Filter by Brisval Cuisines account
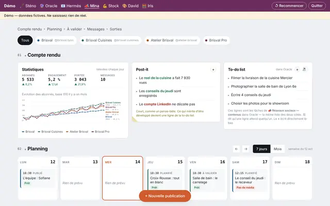Screen dimensions: 330x206 (110, 40)
